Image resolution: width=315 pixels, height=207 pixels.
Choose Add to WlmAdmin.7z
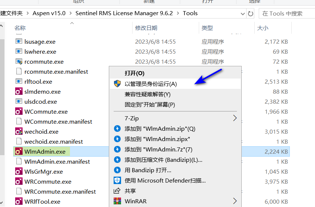point(175,149)
